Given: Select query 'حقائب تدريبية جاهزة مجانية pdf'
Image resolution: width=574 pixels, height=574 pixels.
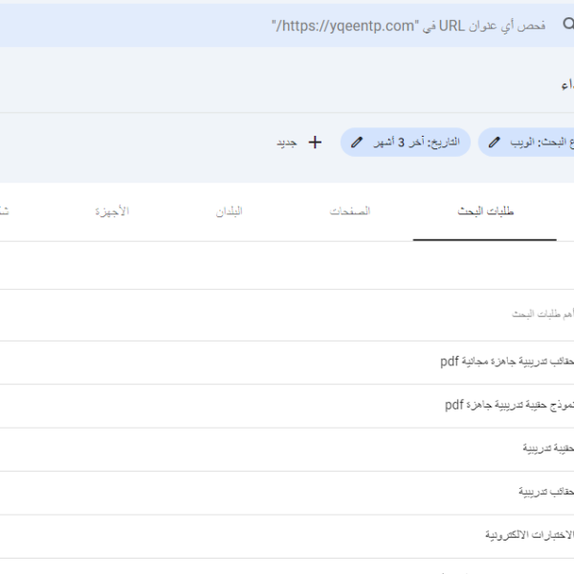Looking at the screenshot, I should coord(507,362).
